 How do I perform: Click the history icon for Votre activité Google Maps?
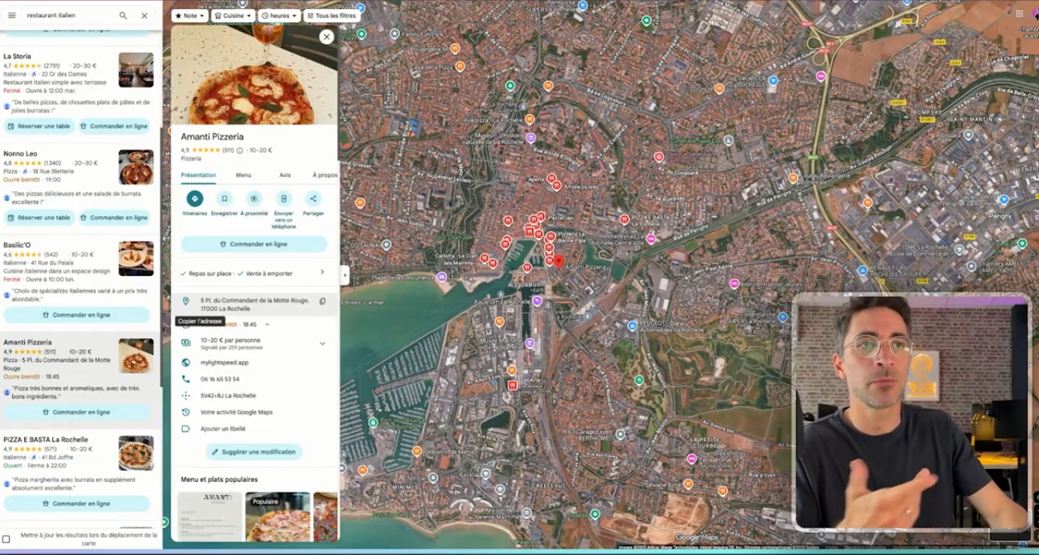[x=186, y=412]
